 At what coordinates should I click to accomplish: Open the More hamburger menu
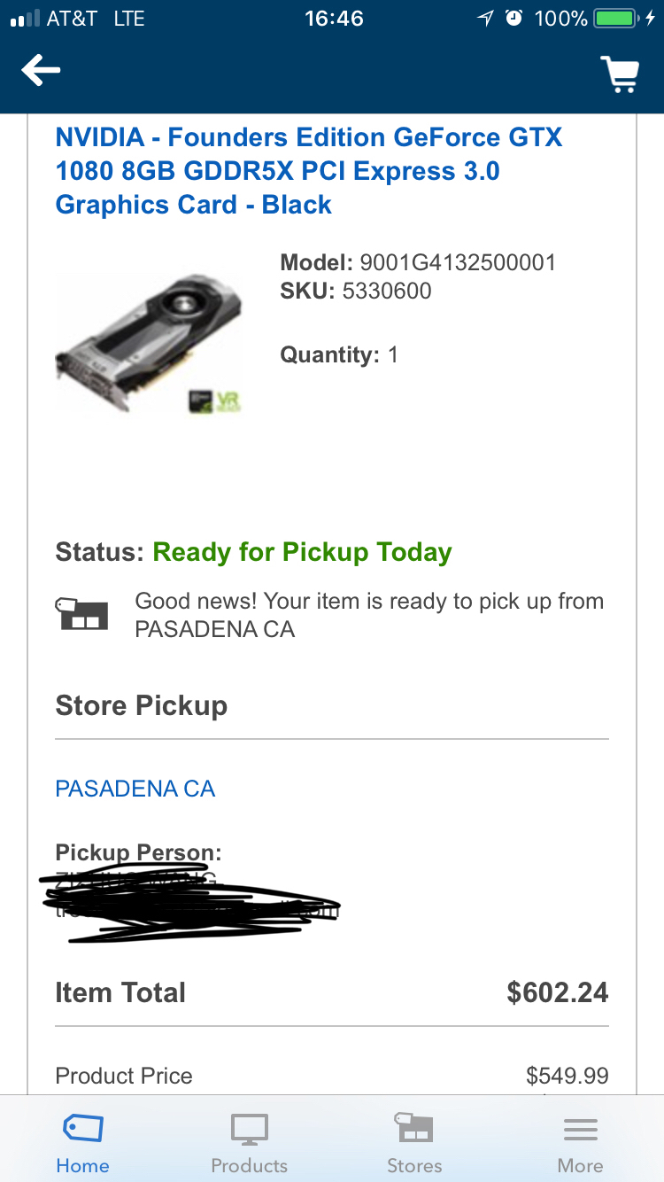[581, 1130]
